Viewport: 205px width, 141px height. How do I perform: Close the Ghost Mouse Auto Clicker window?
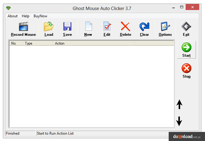click(x=193, y=7)
